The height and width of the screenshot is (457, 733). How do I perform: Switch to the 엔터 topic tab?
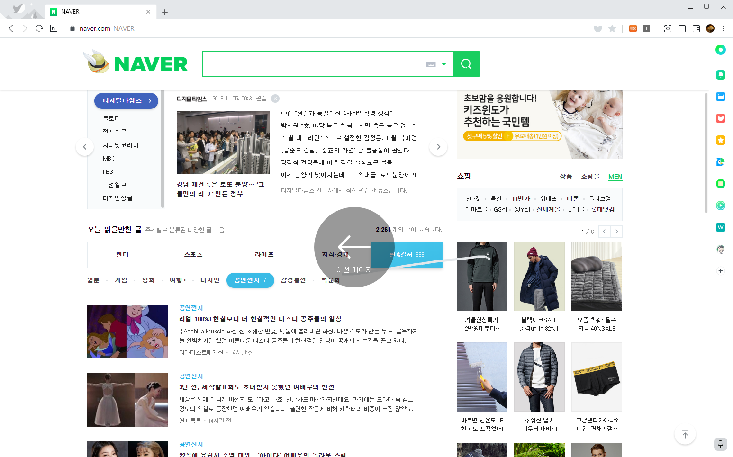point(123,255)
